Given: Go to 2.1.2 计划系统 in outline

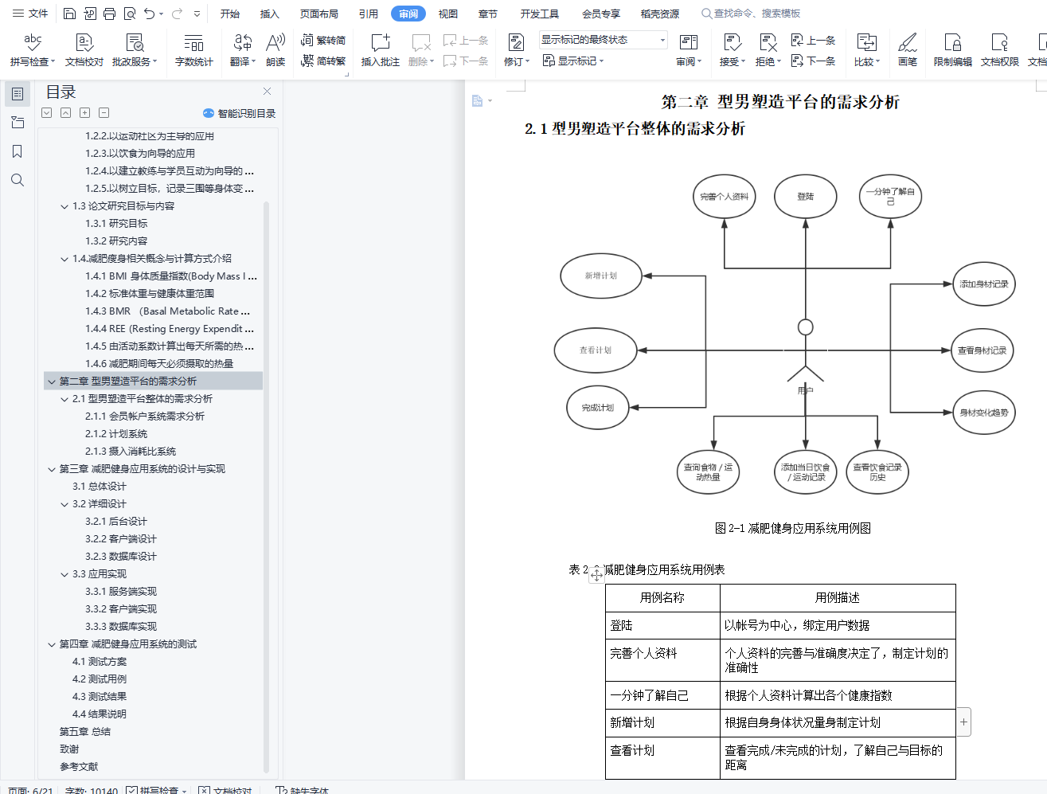Looking at the screenshot, I should [116, 434].
